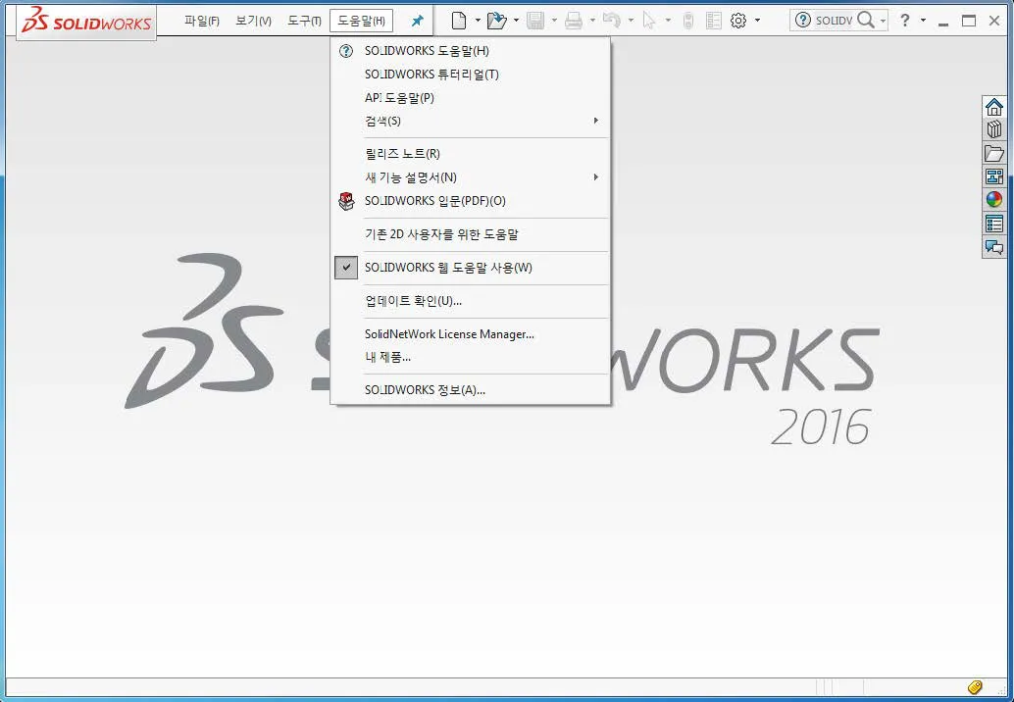This screenshot has width=1014, height=702.
Task: Click the magnifier search icon
Action: (865, 21)
